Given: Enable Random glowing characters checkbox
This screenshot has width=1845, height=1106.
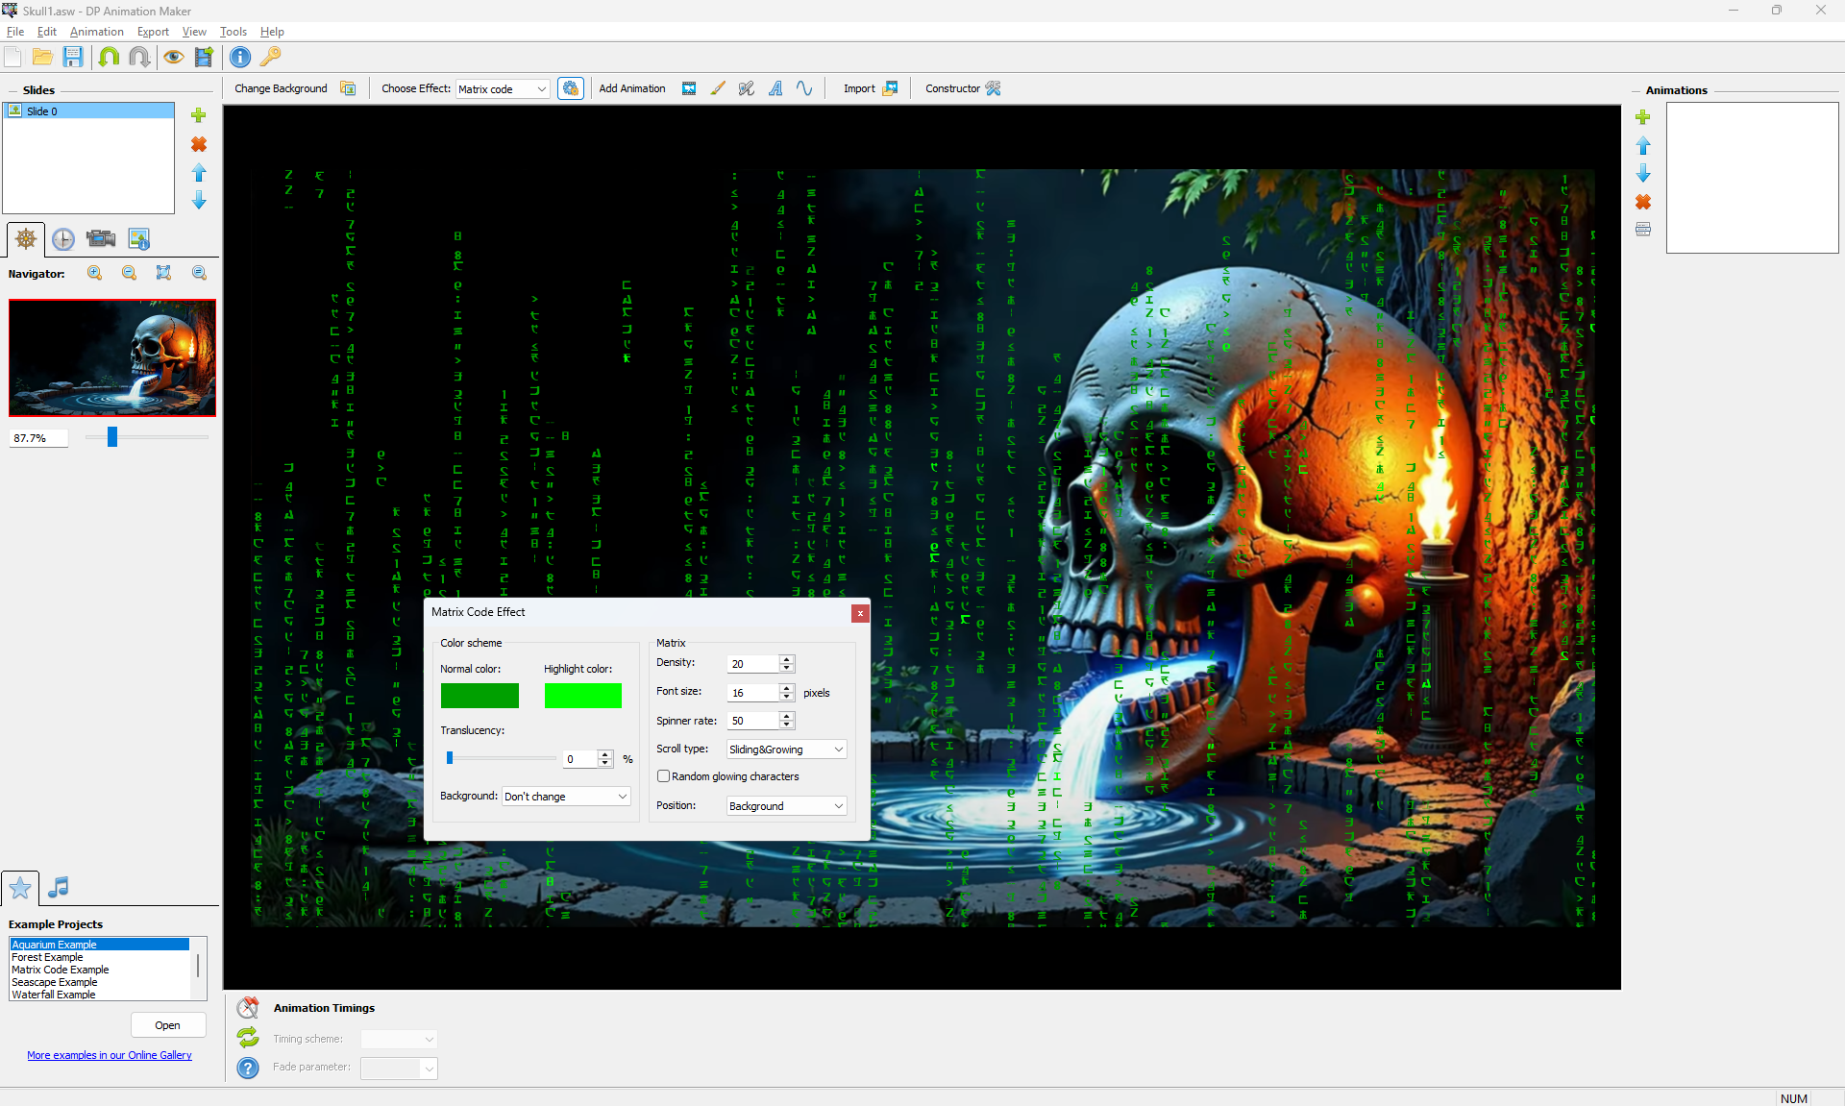Looking at the screenshot, I should [663, 776].
